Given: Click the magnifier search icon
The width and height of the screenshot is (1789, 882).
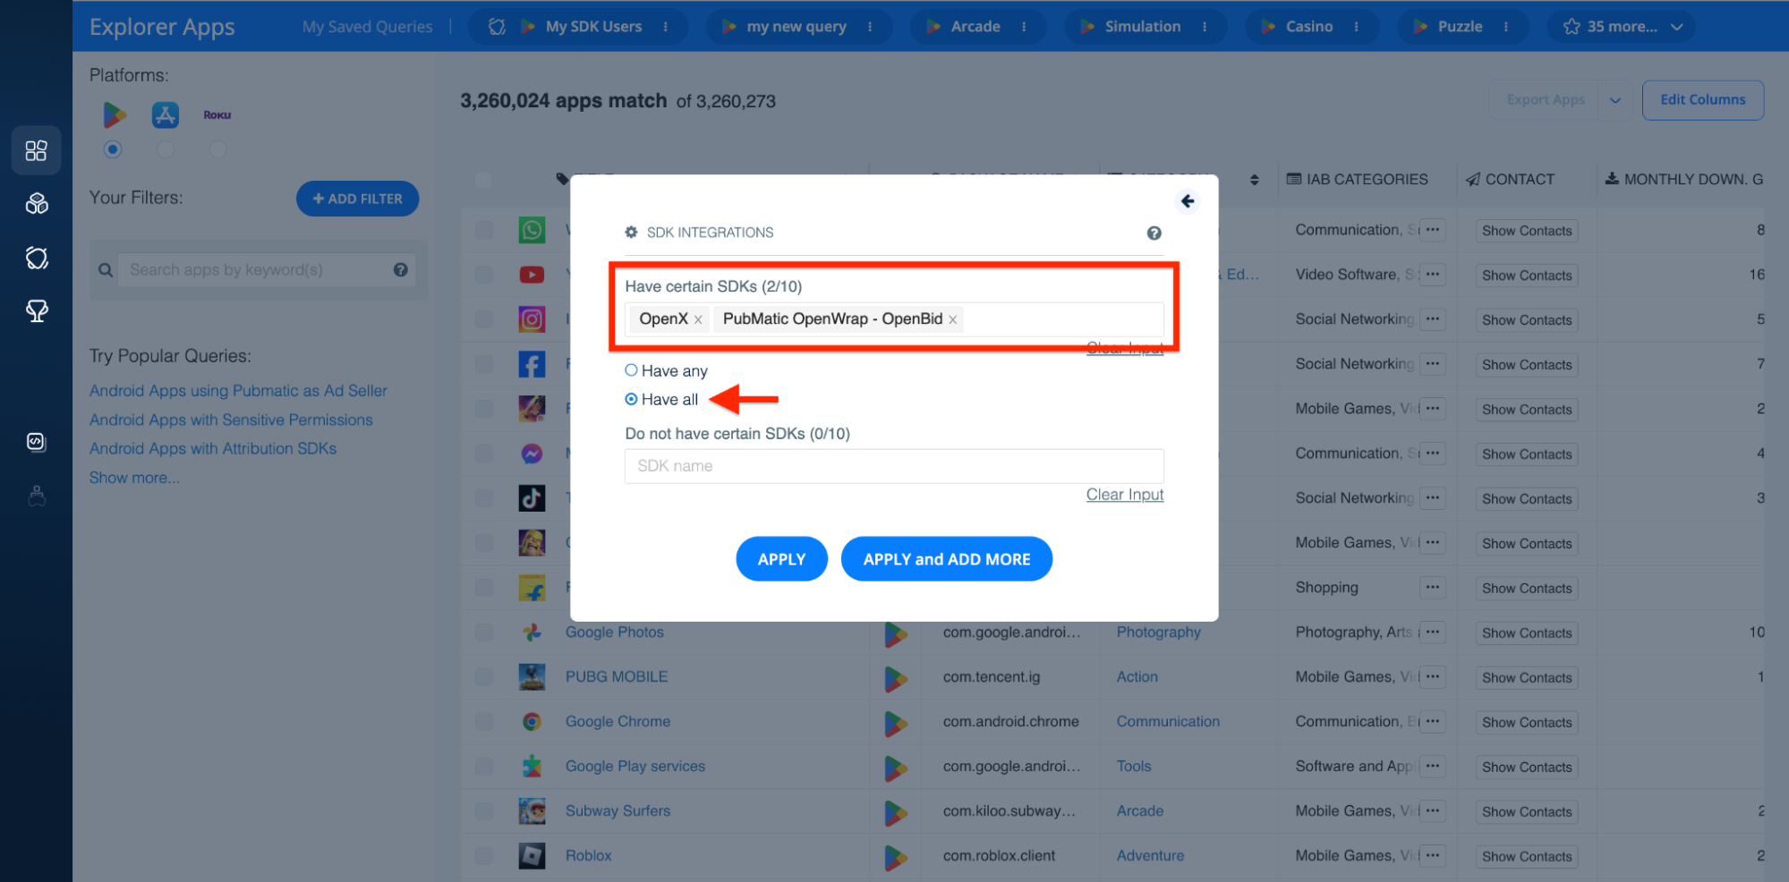Looking at the screenshot, I should tap(106, 269).
